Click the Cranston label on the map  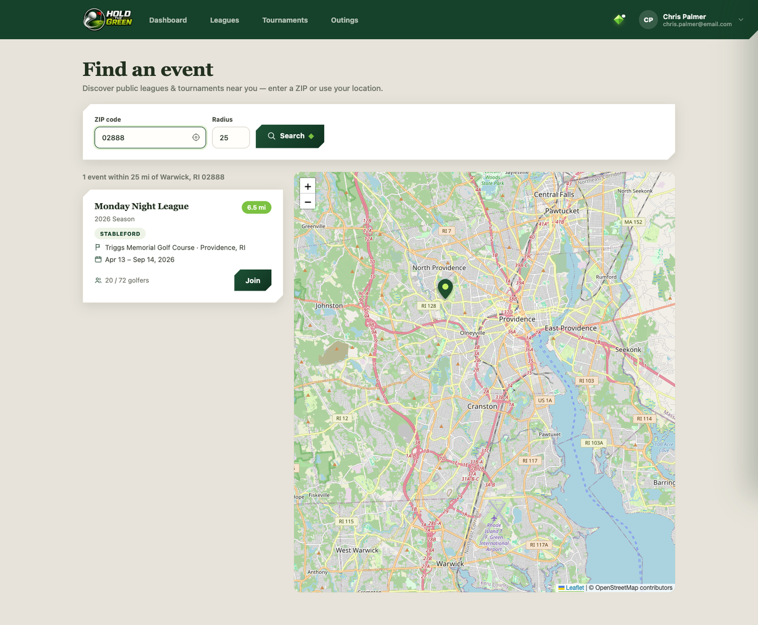click(x=482, y=406)
